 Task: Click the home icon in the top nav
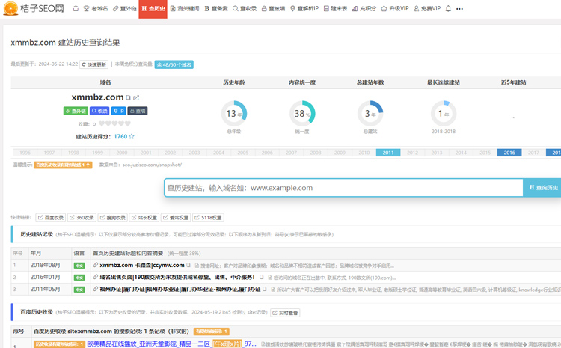(76, 8)
